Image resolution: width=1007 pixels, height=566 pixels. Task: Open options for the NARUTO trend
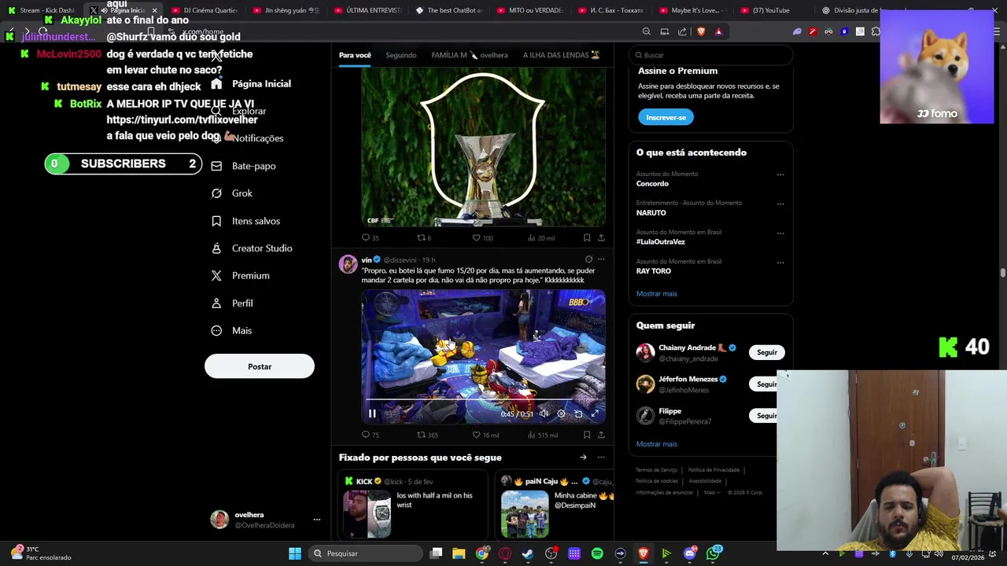780,204
